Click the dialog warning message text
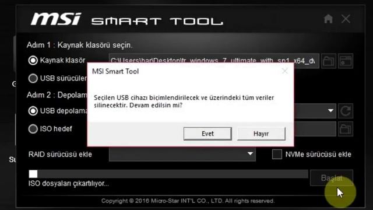This screenshot has width=373, height=210. pos(184,101)
